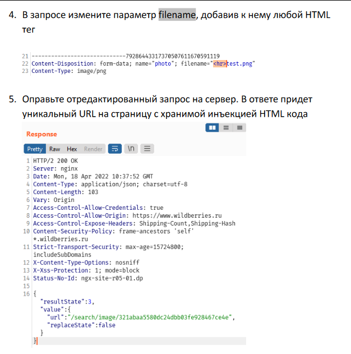Click the highlighted word filename in step 4

(x=177, y=15)
